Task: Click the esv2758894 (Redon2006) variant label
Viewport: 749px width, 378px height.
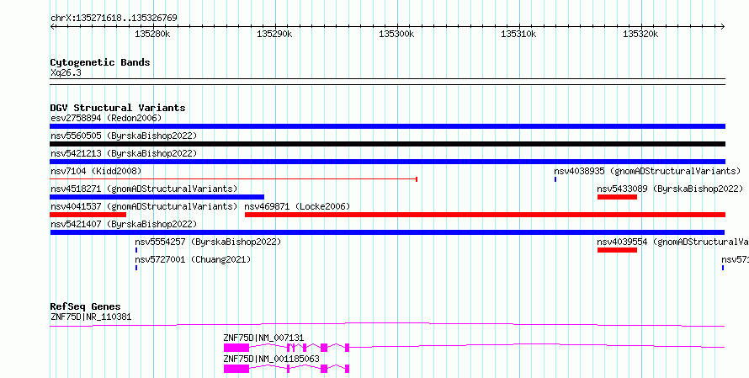Action: point(106,118)
